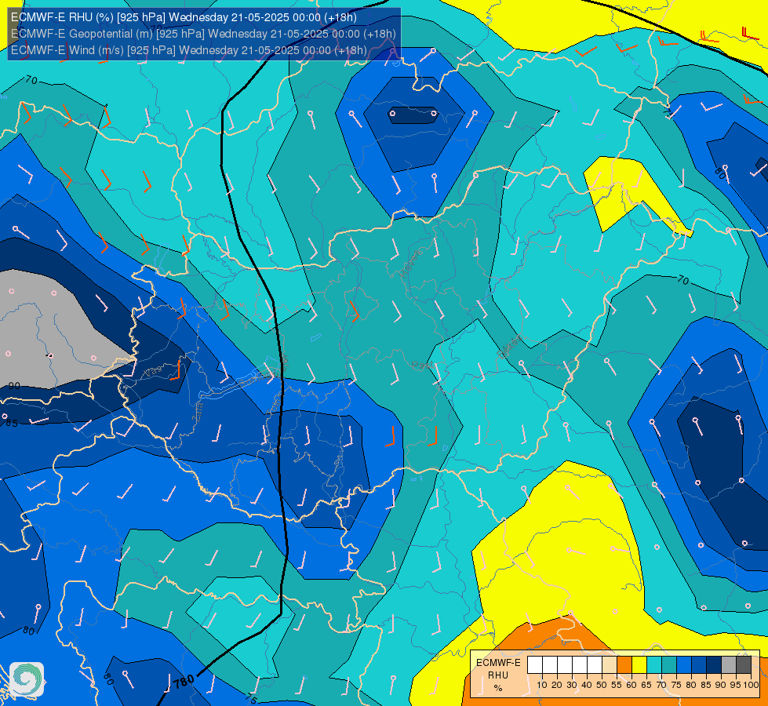Select the teal 70-75% legend swatch
This screenshot has width=768, height=706.
pos(669,665)
